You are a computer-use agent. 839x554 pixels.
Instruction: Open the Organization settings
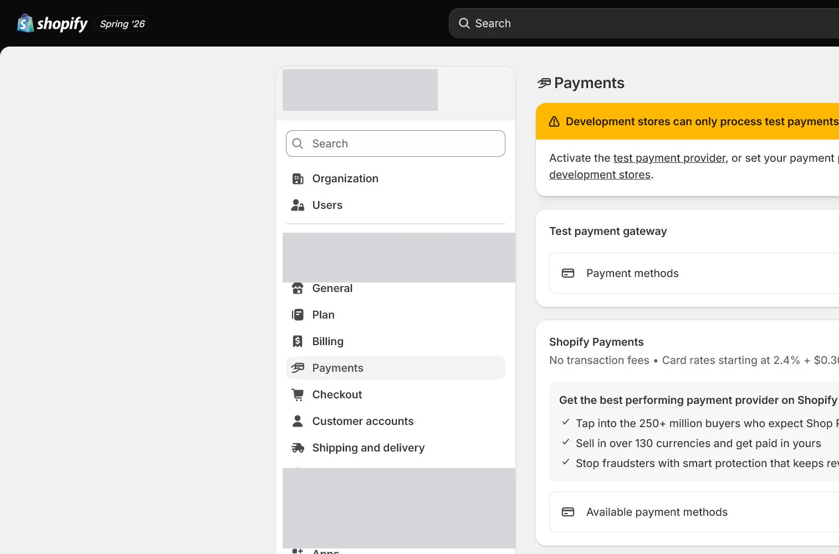396,178
